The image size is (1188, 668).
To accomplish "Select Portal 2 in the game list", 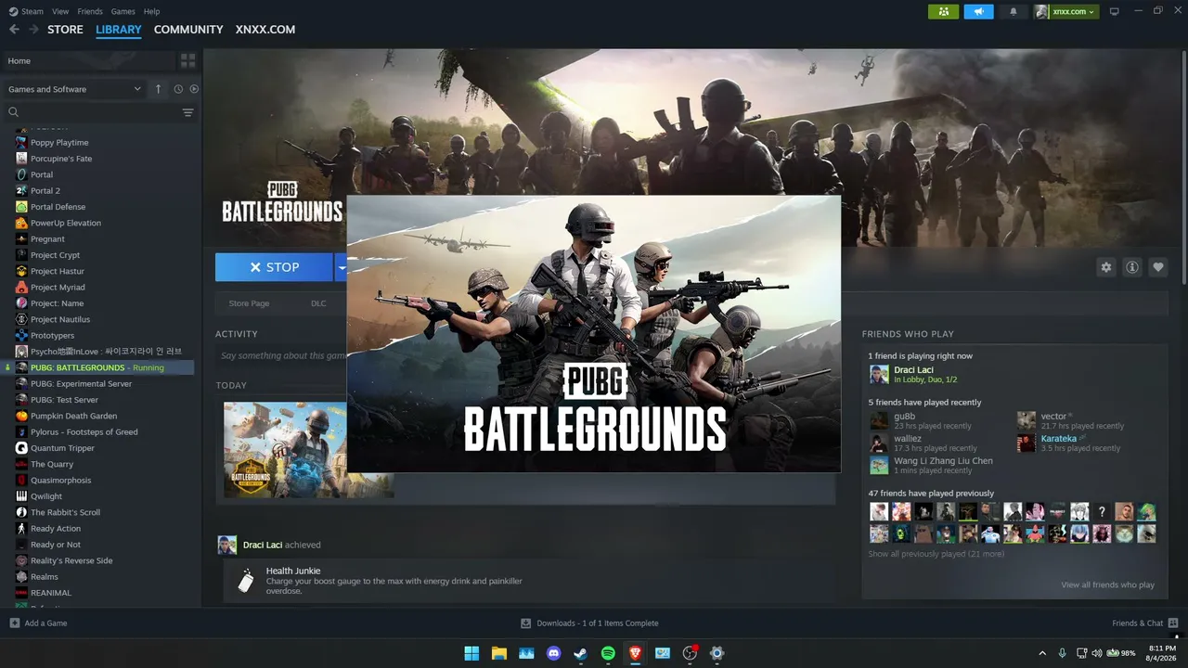I will click(x=45, y=191).
